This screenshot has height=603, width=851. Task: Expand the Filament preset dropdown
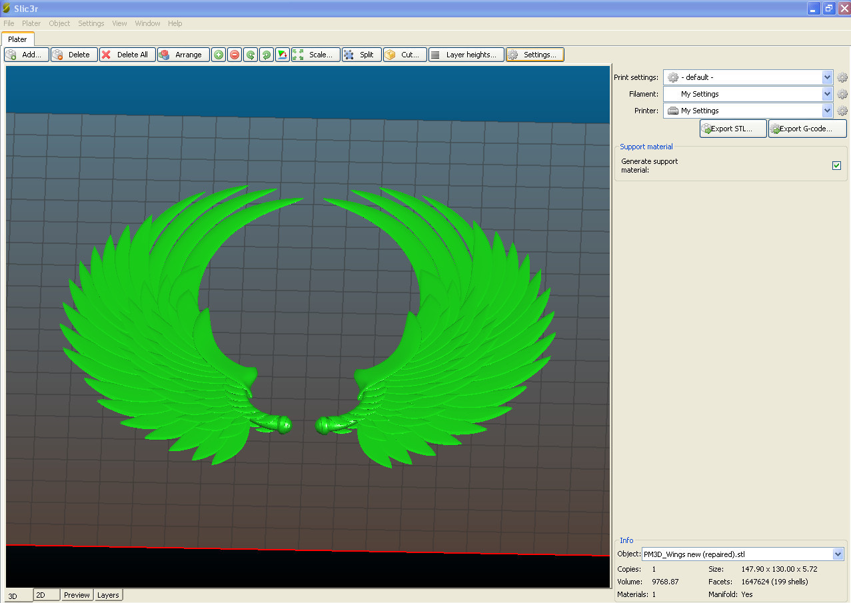pos(827,94)
